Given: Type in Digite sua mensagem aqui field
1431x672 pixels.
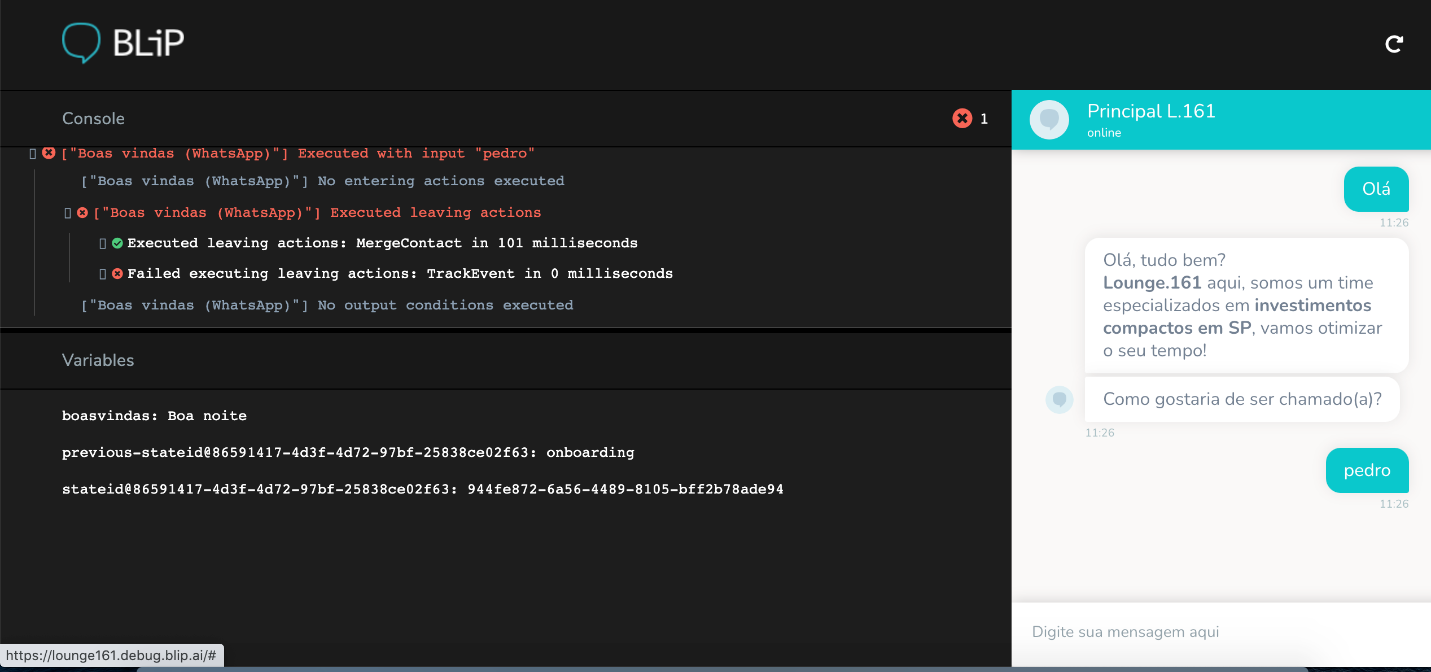Looking at the screenshot, I should [x=1221, y=632].
